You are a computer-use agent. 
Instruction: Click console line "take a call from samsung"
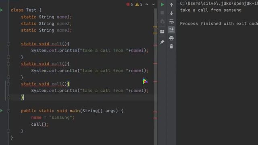pyautogui.click(x=211, y=10)
